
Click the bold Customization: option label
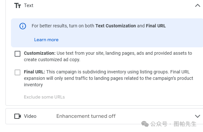40,53
